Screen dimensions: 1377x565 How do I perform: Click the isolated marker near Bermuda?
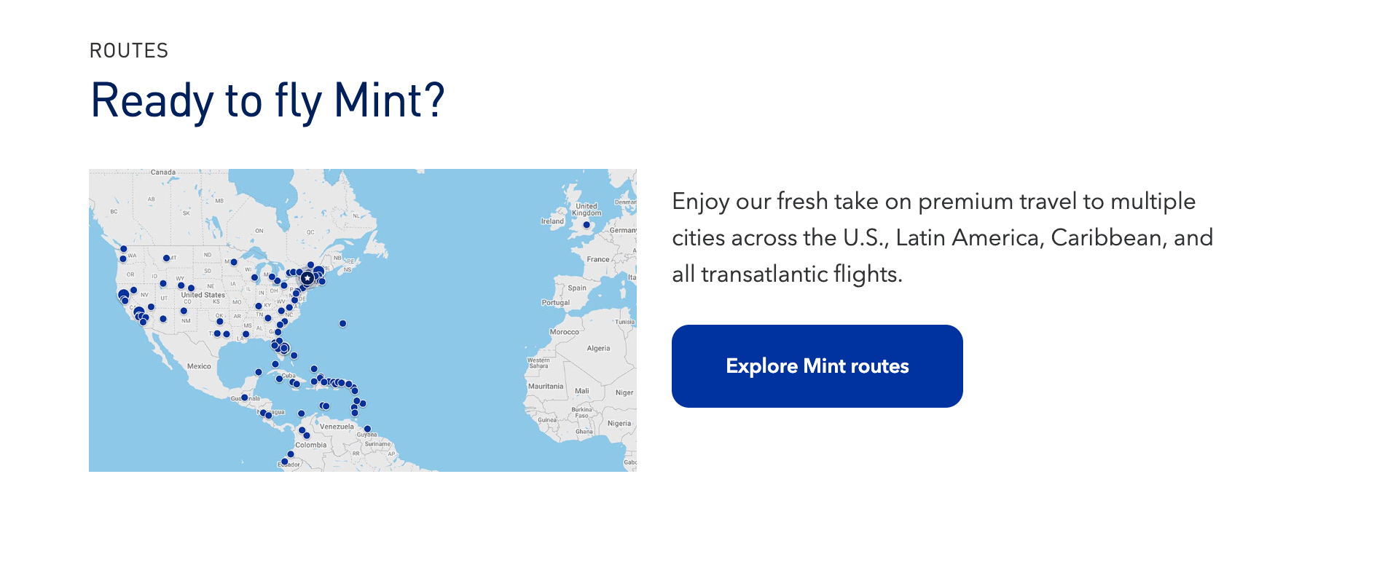pyautogui.click(x=342, y=322)
